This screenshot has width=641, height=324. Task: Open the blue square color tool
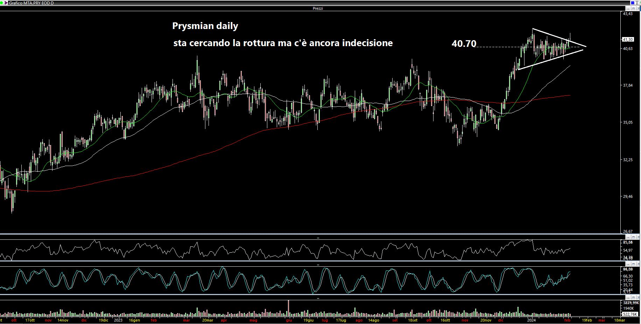point(633,3)
